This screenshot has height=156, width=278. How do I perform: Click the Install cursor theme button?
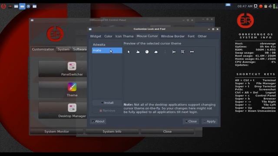point(107,103)
